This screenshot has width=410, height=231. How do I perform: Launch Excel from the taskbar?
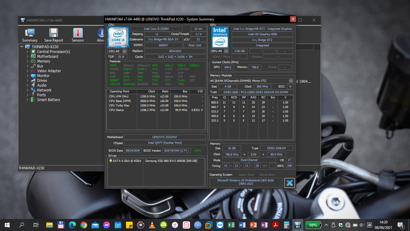(x=231, y=225)
